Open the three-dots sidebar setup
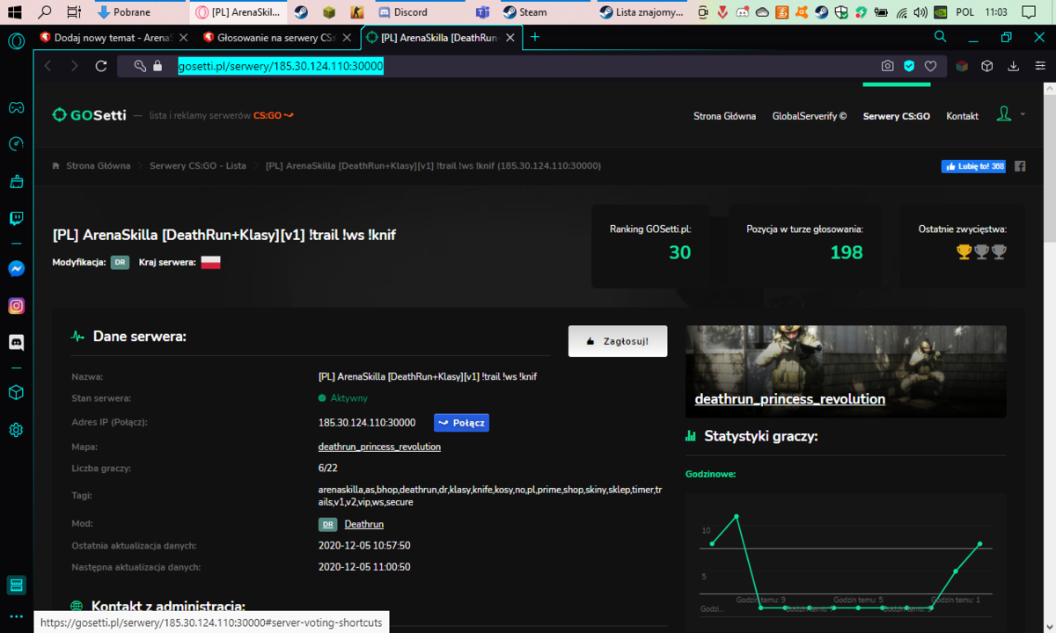Viewport: 1056px width, 633px height. click(16, 616)
